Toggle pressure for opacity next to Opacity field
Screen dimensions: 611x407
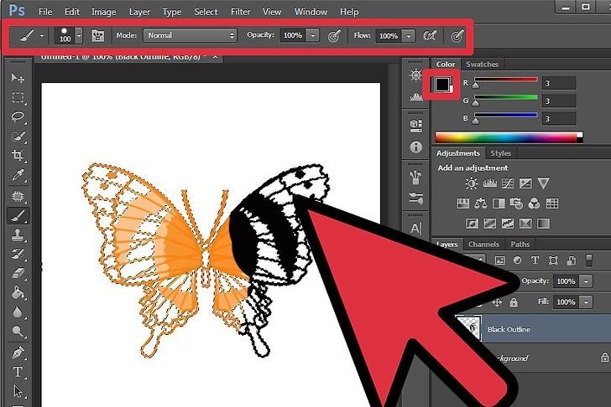pyautogui.click(x=333, y=36)
